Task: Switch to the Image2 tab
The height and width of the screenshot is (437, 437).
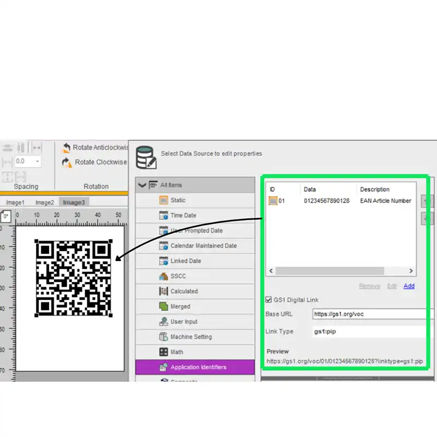Action: (45, 203)
